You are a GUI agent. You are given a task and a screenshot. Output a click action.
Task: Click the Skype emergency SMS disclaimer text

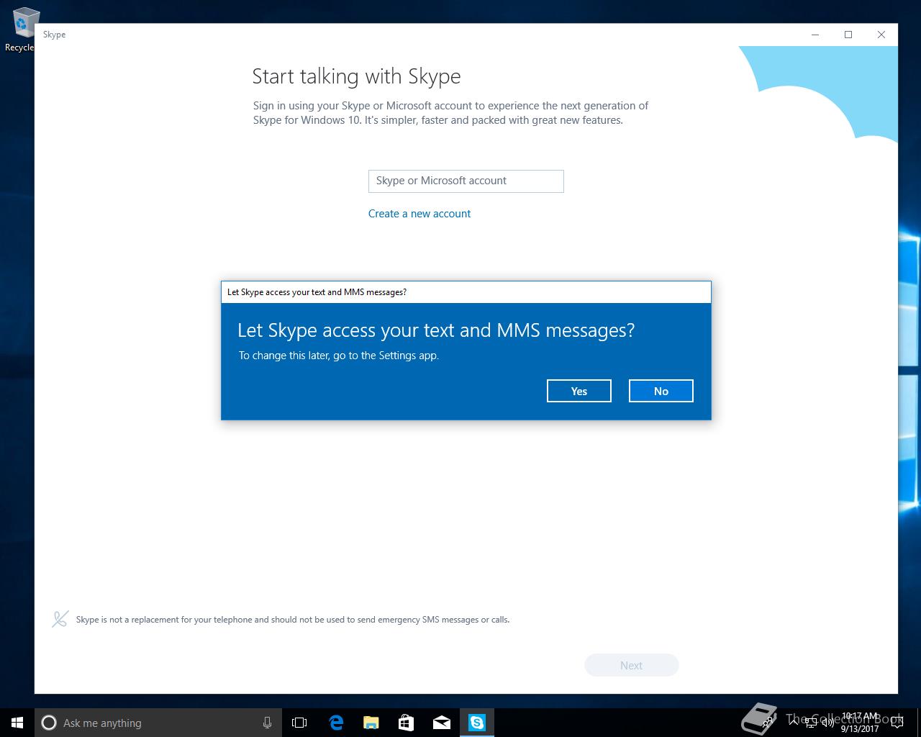pyautogui.click(x=293, y=620)
